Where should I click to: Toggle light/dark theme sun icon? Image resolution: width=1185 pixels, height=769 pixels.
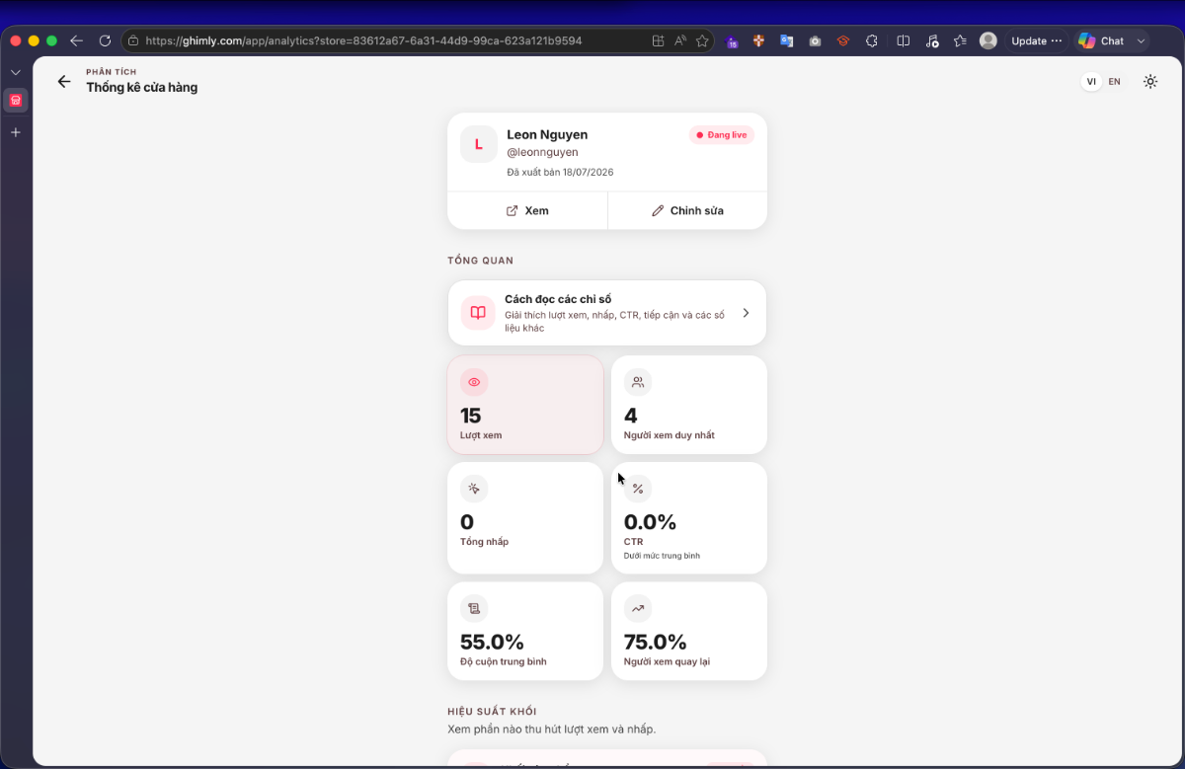click(x=1150, y=82)
